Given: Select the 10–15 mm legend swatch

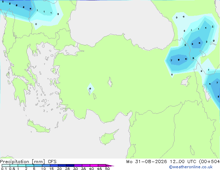Looking at the screenshot, I should pos(46,165).
